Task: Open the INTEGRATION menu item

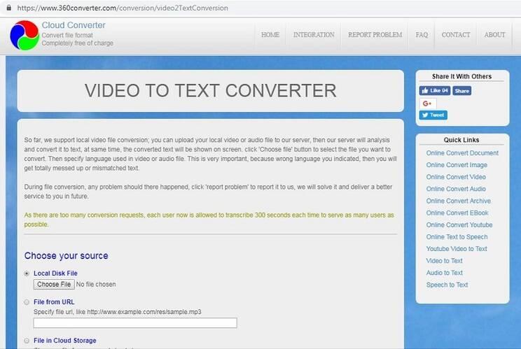Action: click(x=314, y=35)
